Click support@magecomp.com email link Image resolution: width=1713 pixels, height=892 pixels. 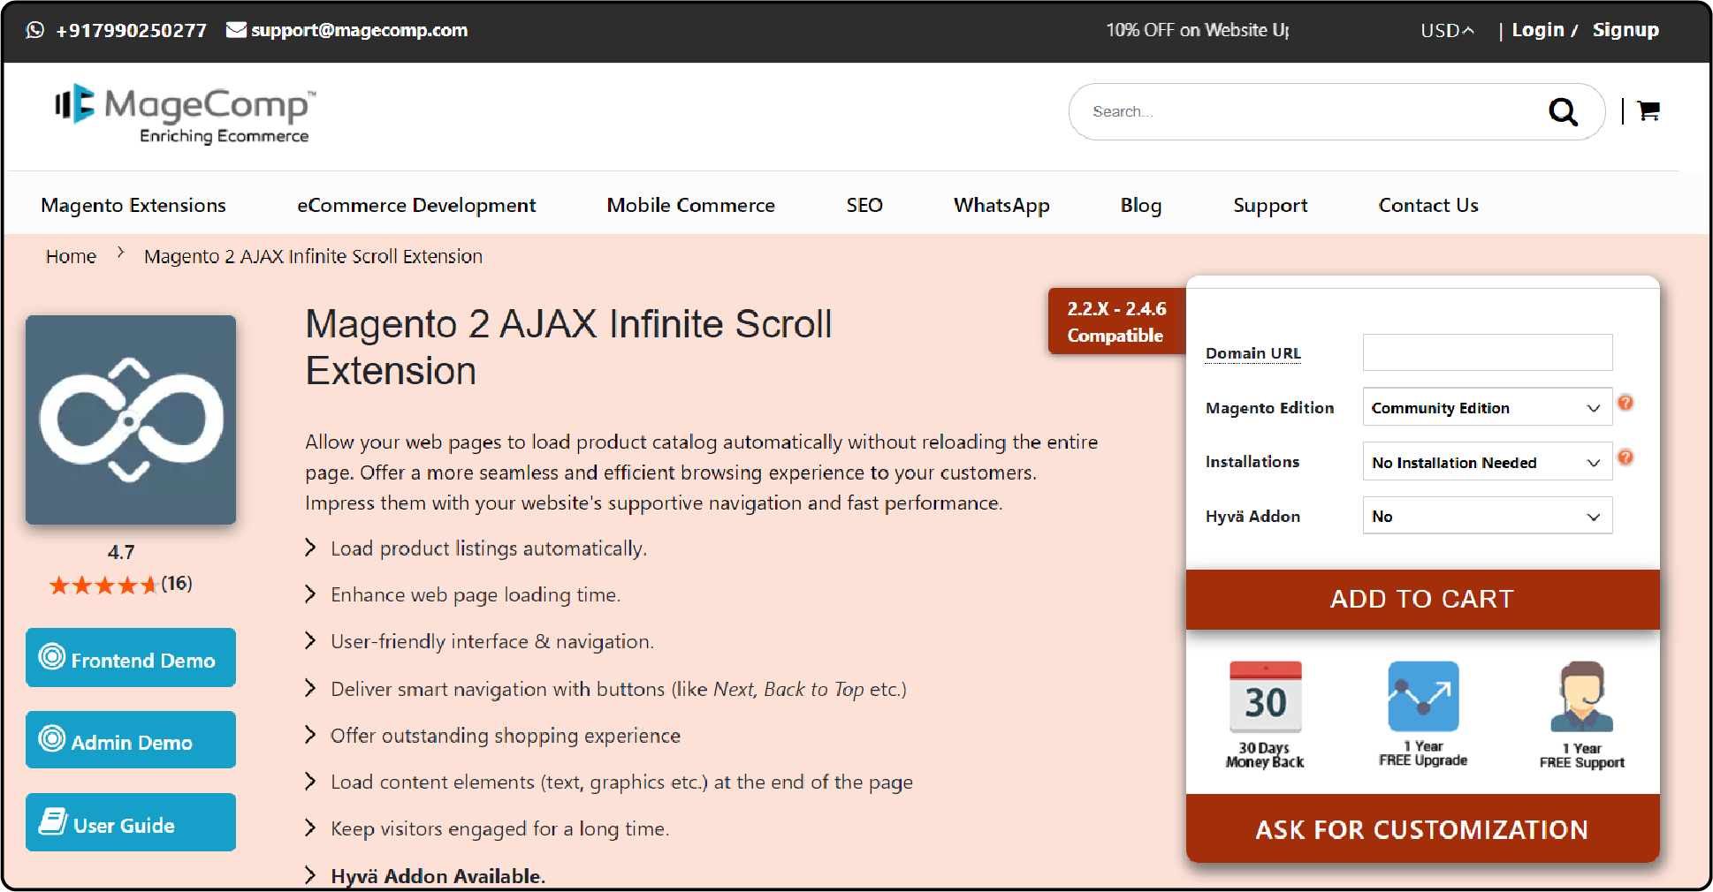point(359,30)
